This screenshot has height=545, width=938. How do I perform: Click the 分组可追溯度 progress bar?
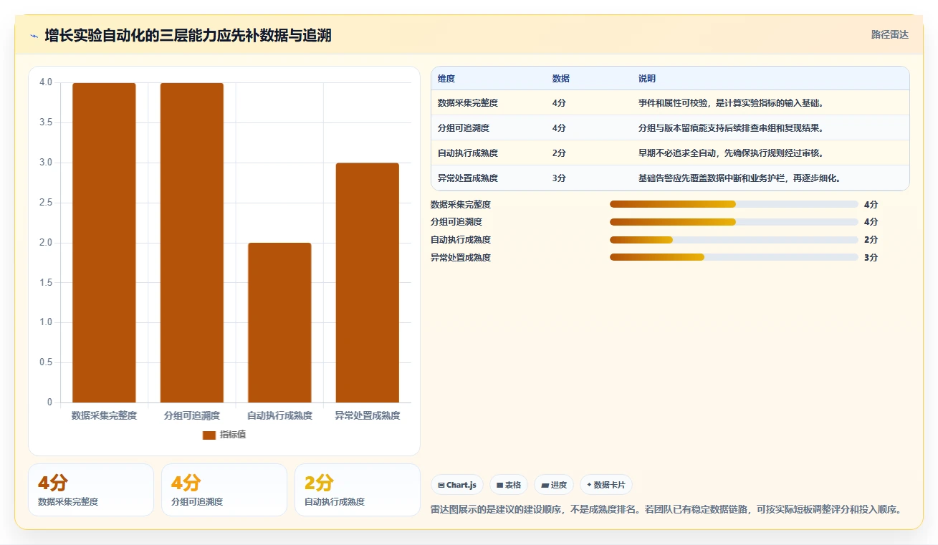(x=734, y=222)
